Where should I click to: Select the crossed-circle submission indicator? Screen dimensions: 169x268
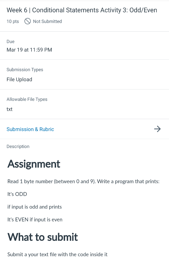tap(27, 21)
